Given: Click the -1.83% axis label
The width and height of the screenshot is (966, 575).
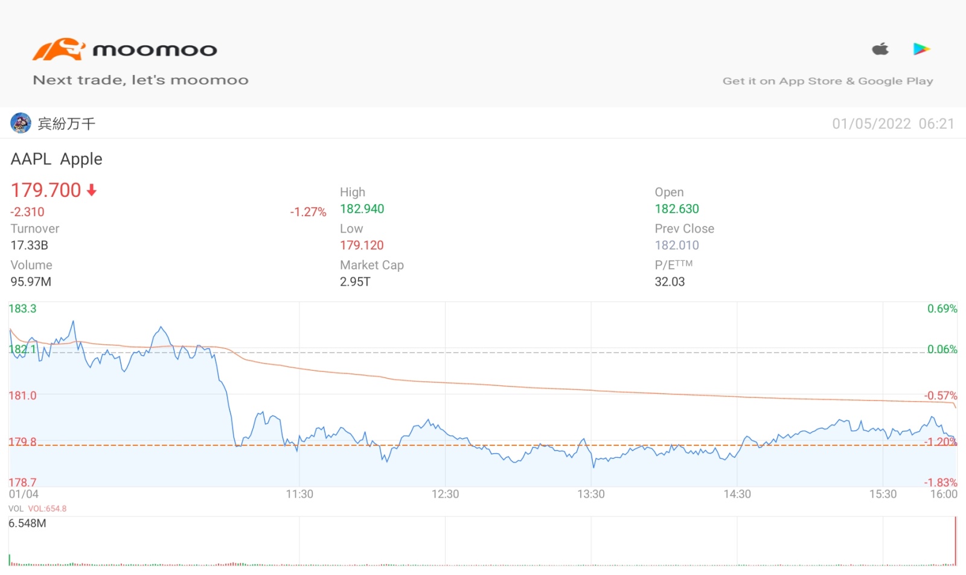Looking at the screenshot, I should (941, 483).
